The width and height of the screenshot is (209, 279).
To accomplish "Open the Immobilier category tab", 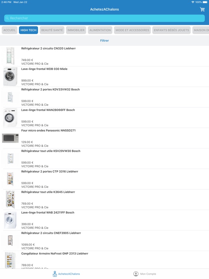I will click(76, 30).
